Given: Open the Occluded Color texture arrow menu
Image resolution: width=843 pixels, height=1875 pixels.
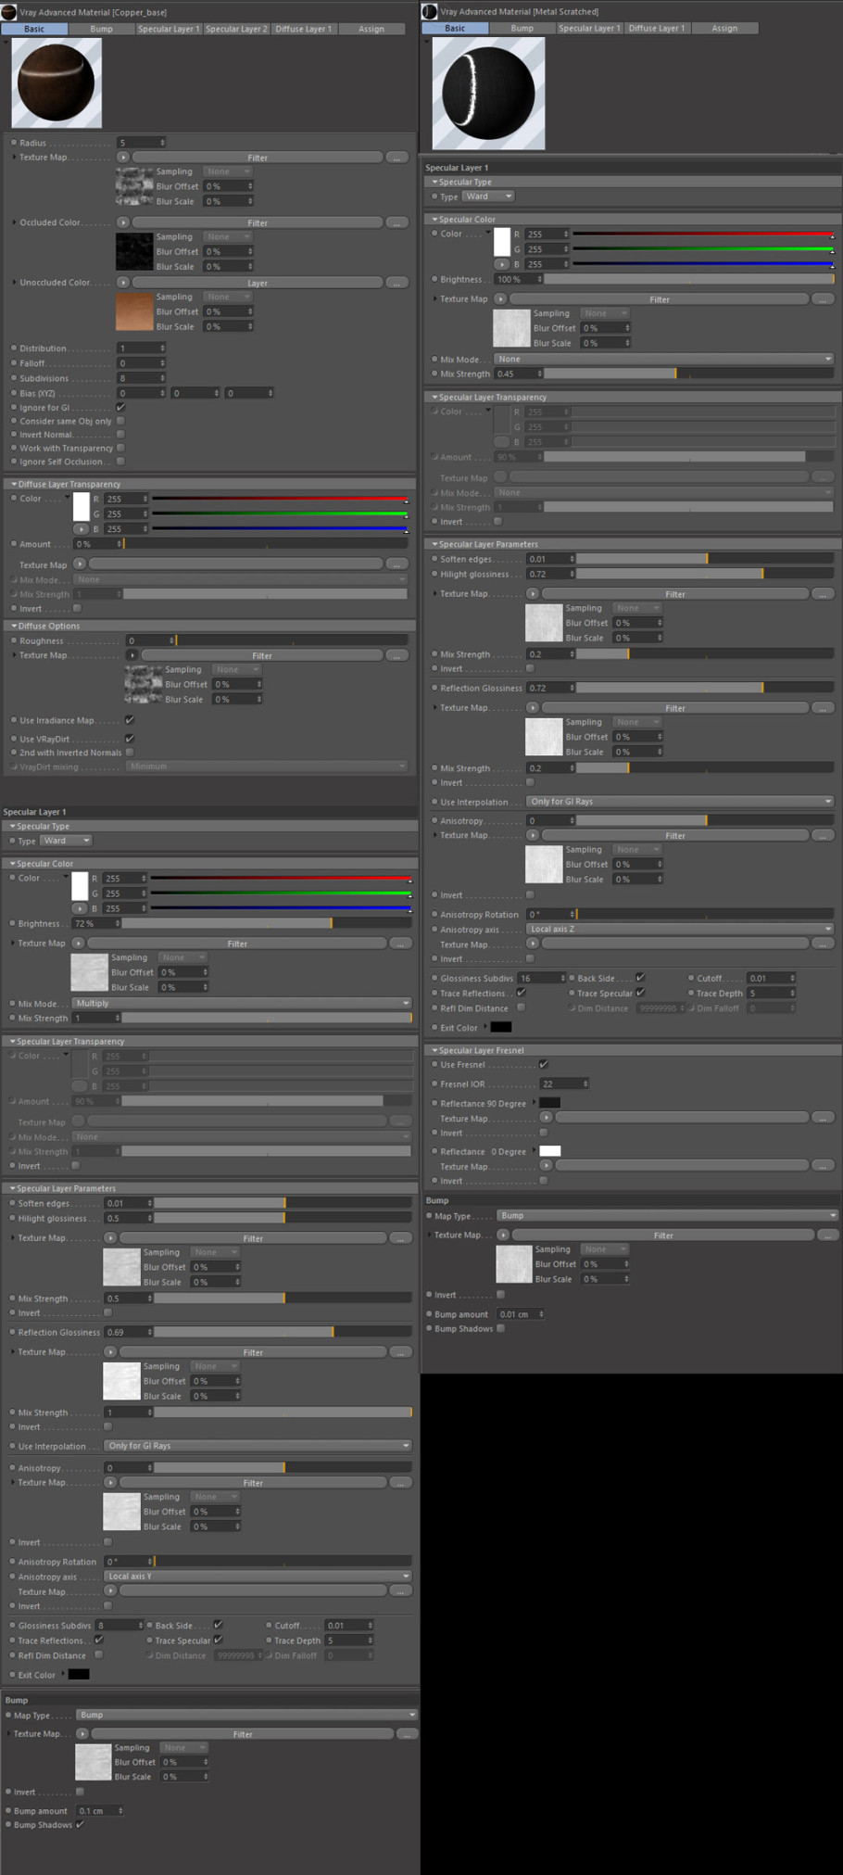Looking at the screenshot, I should [123, 222].
